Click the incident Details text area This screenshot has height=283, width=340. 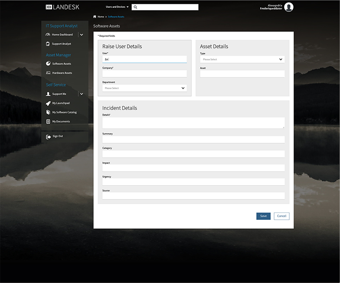point(193,122)
